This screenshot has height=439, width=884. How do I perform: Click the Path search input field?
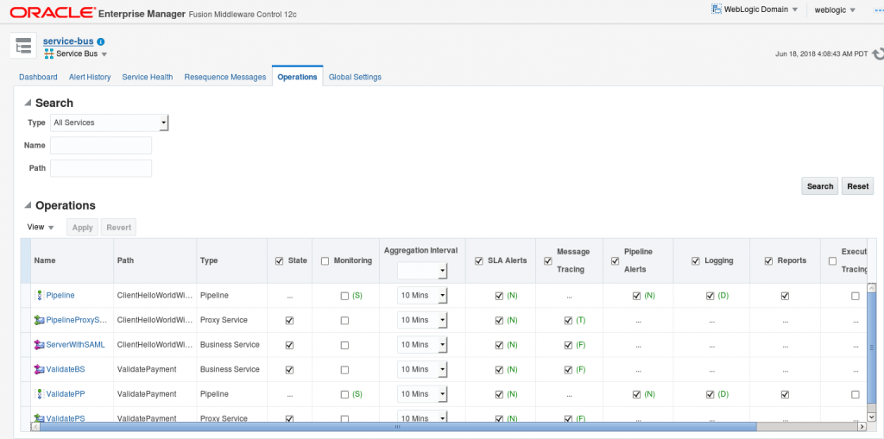[101, 168]
